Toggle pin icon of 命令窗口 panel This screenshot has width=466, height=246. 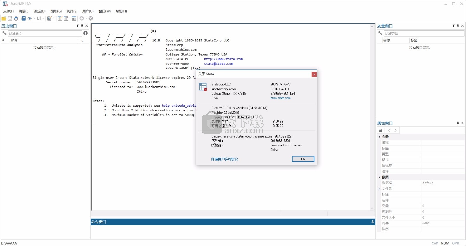(x=373, y=222)
